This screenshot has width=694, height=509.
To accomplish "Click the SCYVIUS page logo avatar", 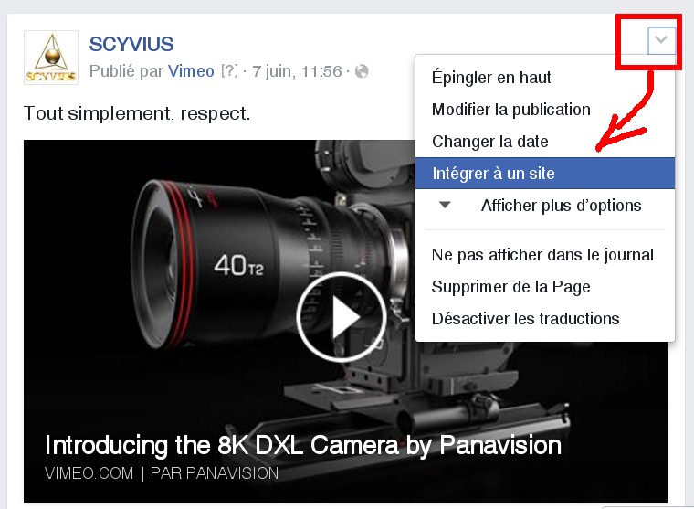I will (x=51, y=58).
